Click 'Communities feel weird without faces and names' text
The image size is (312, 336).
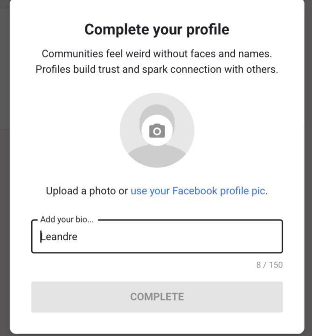click(157, 54)
